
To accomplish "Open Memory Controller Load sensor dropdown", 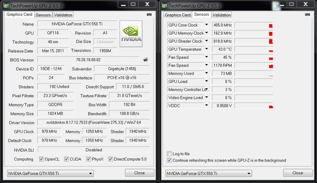I will 206,89.
